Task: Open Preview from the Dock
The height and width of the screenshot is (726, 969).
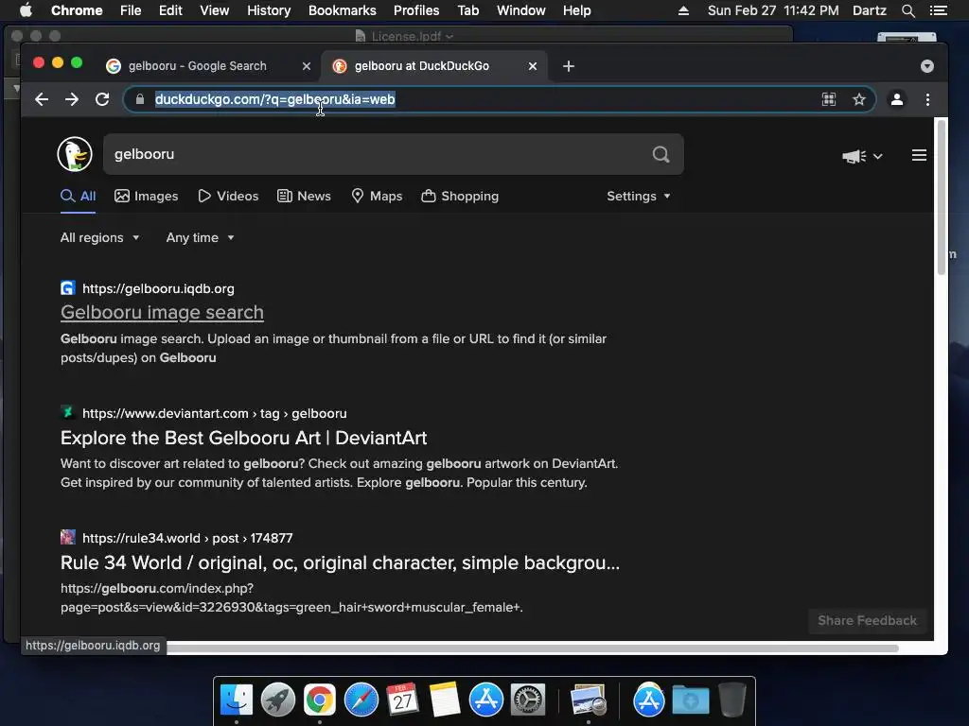Action: point(588,700)
